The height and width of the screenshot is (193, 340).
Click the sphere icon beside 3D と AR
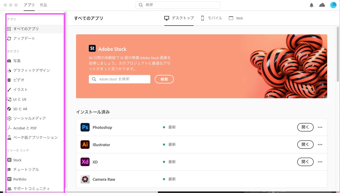pyautogui.click(x=9, y=109)
